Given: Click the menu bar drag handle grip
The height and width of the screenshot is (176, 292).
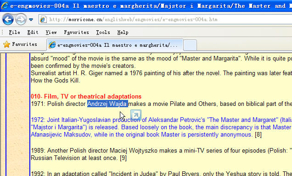Looking at the screenshot, I should tap(2, 33).
